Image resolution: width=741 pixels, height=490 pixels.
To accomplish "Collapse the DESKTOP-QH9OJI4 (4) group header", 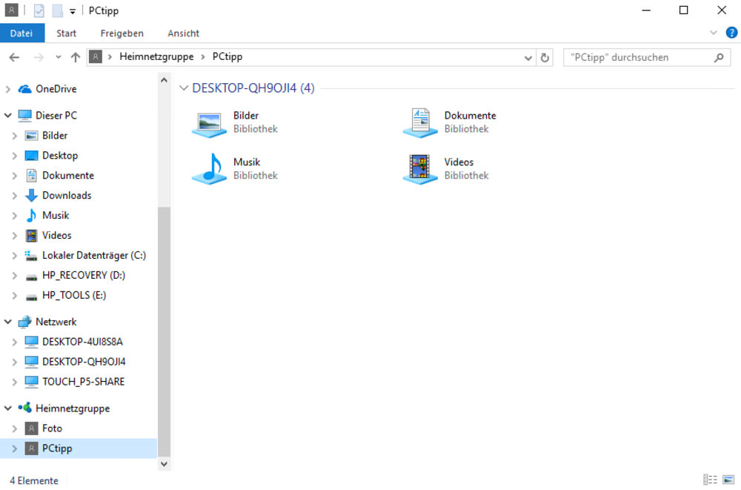I will click(x=184, y=88).
